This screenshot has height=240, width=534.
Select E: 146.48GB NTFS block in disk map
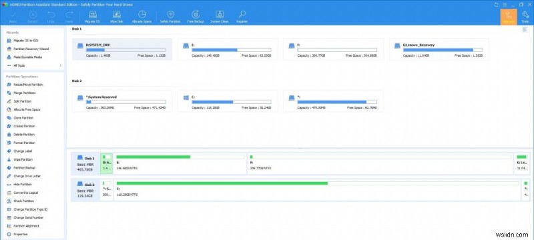pos(180,163)
